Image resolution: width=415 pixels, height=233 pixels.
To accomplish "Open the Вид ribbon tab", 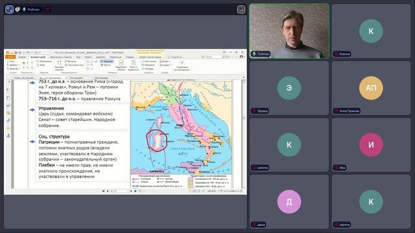I will tap(78, 57).
